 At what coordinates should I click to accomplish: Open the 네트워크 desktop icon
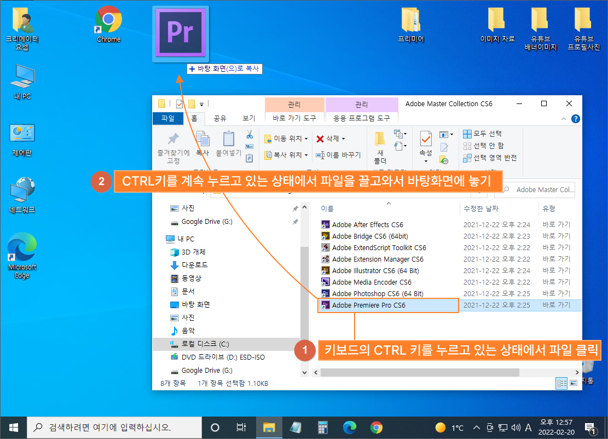[22, 195]
